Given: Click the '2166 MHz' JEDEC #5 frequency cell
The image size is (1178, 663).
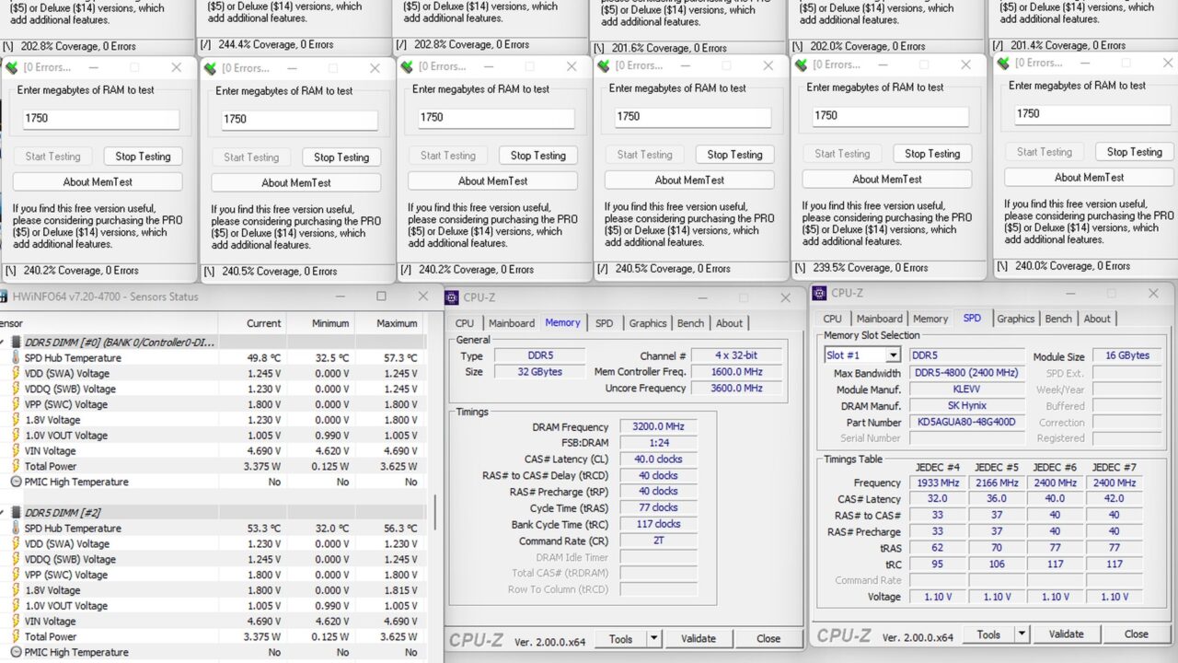Looking at the screenshot, I should [997, 483].
